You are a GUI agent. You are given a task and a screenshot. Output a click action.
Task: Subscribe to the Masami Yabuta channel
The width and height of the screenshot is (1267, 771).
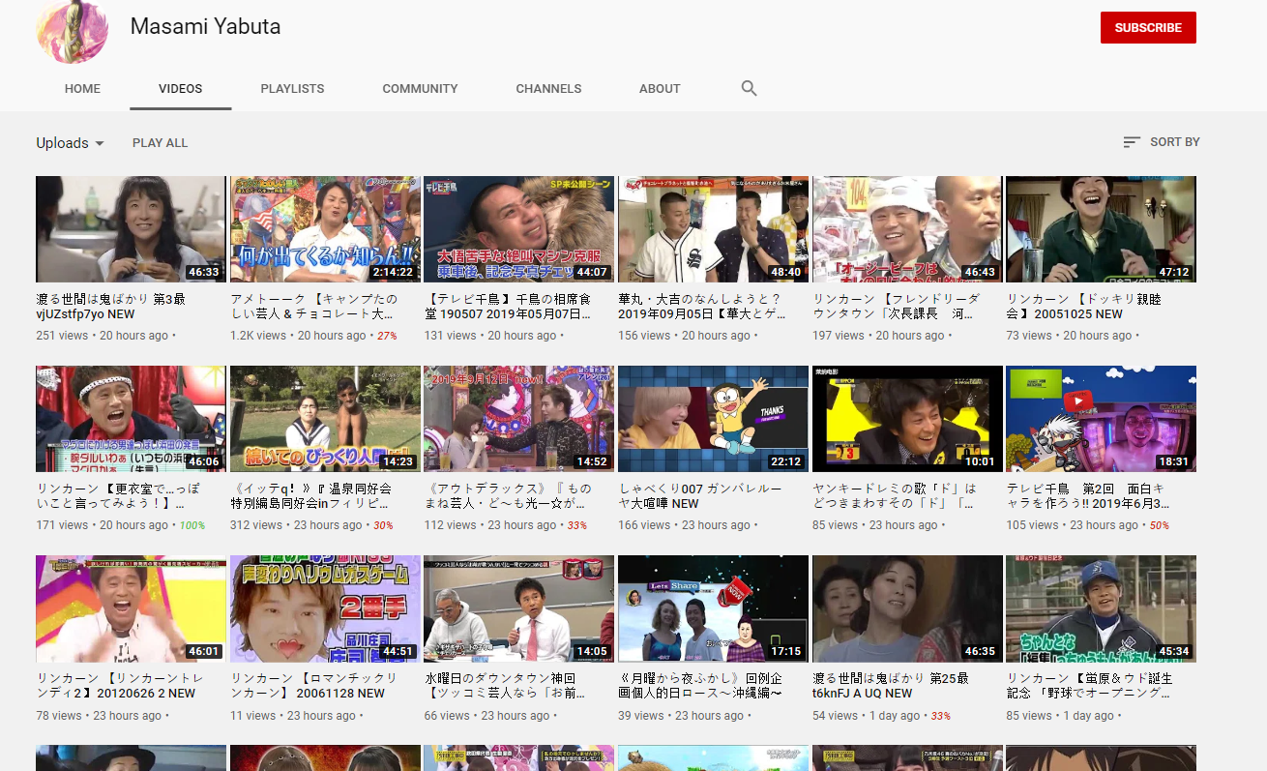1148,28
